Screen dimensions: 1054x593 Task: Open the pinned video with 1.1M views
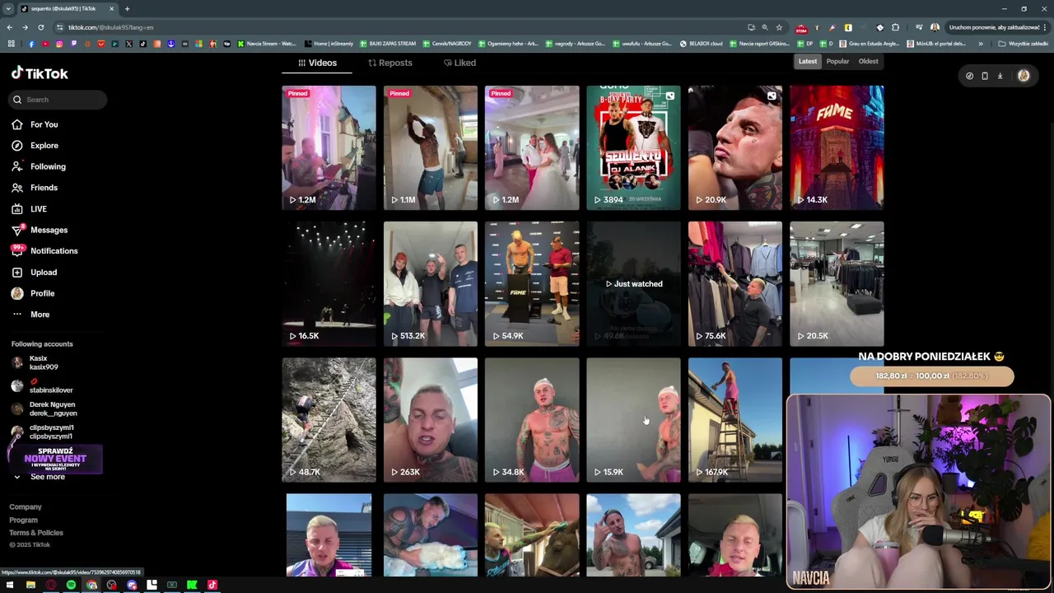point(431,147)
